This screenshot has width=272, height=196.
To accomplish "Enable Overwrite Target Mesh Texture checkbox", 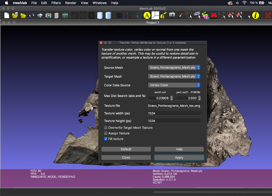I will pos(106,128).
